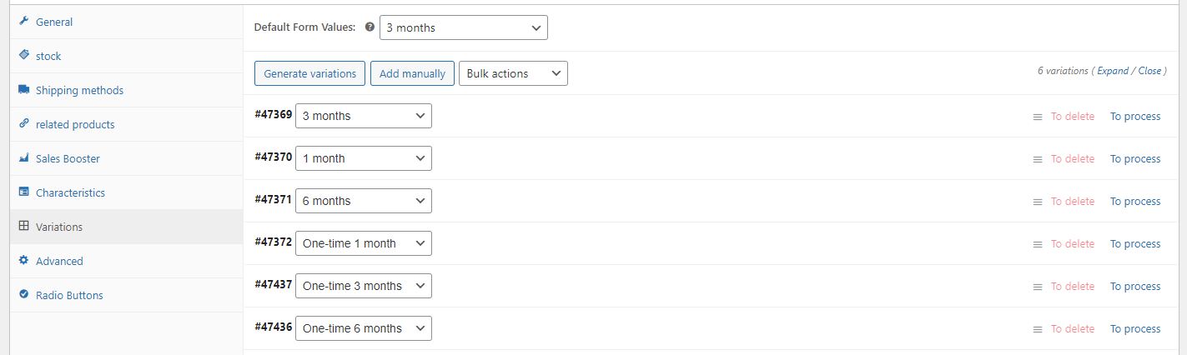Switch to the Characteristics tab
This screenshot has height=355, width=1187.
click(x=70, y=192)
